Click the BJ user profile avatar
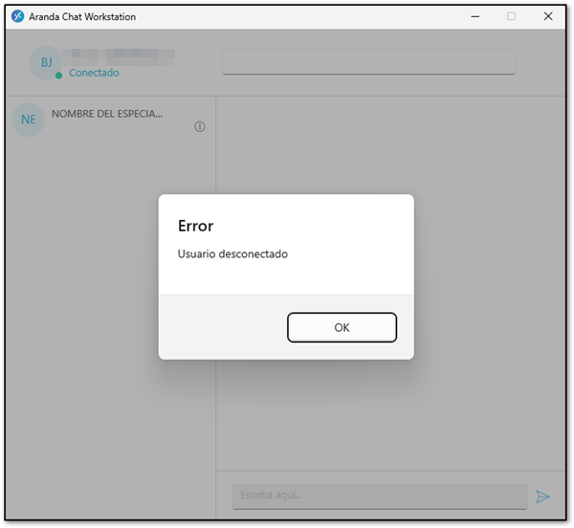This screenshot has height=528, width=574. coord(45,62)
